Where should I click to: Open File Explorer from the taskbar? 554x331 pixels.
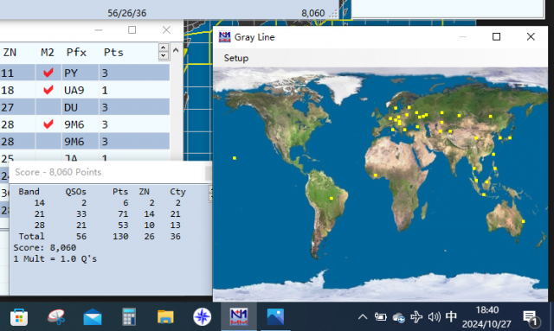pyautogui.click(x=165, y=316)
